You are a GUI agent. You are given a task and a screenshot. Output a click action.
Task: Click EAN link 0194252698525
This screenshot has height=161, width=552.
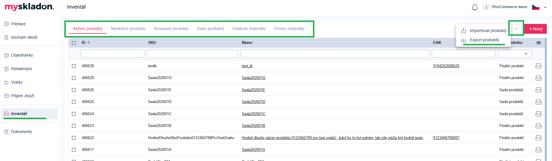446,66
